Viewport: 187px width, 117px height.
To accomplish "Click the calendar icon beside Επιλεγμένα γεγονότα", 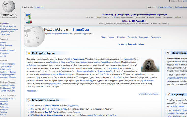I will click(29, 100).
